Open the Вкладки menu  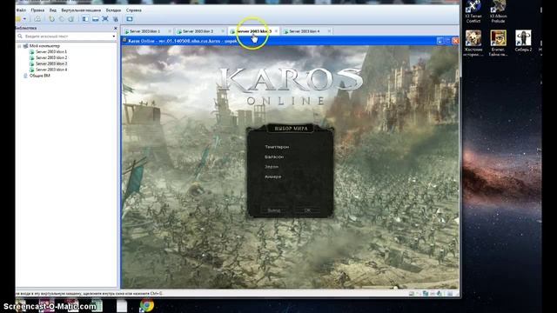pos(113,10)
